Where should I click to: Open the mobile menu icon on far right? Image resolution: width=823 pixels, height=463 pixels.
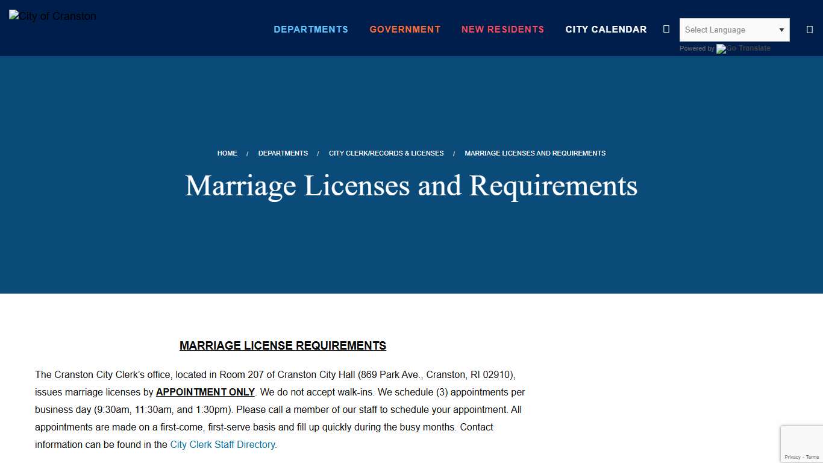[x=810, y=29]
